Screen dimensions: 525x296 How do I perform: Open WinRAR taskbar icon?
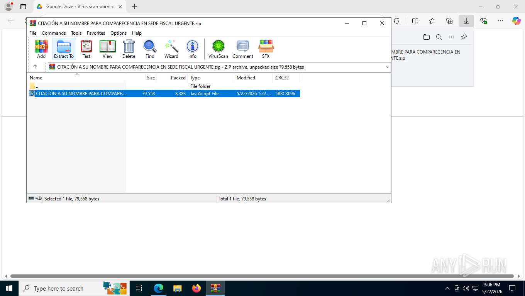215,288
